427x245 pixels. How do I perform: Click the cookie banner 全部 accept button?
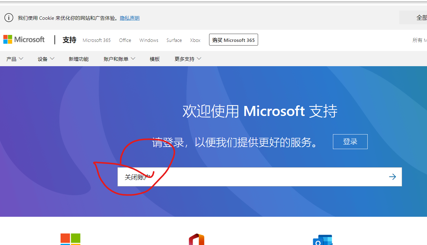[413, 18]
